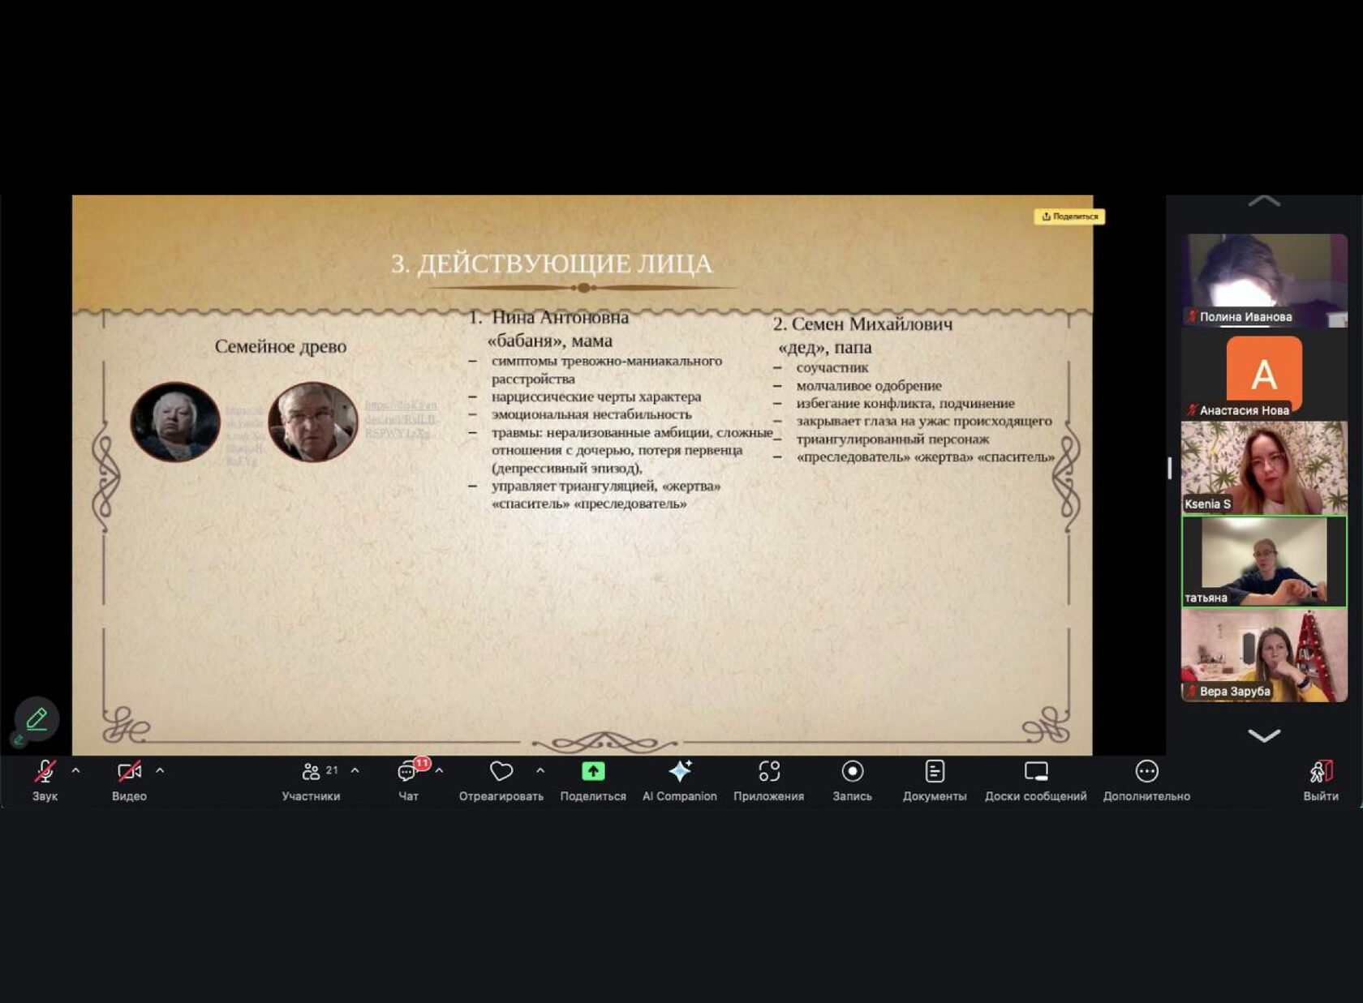Open Доски сообщений whiteboards

point(1036,780)
